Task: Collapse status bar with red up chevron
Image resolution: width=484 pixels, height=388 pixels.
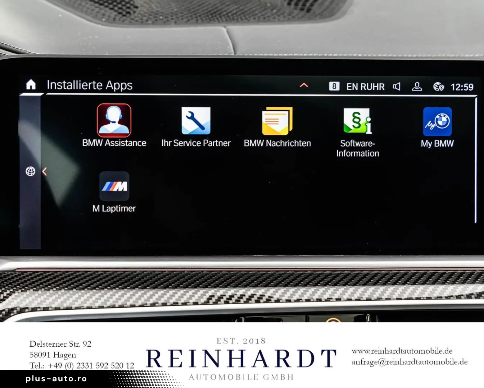Action: (x=304, y=85)
